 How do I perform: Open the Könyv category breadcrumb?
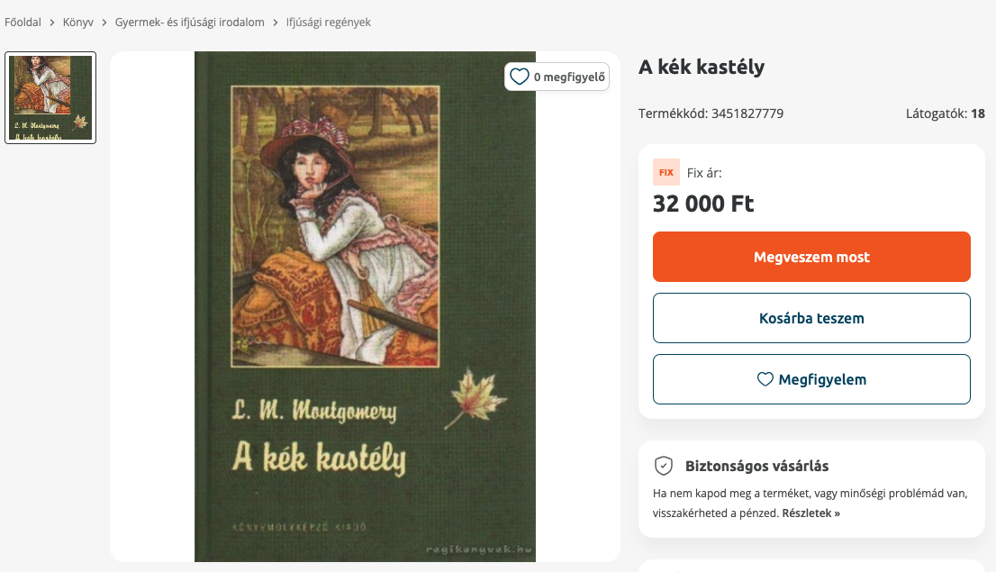78,22
